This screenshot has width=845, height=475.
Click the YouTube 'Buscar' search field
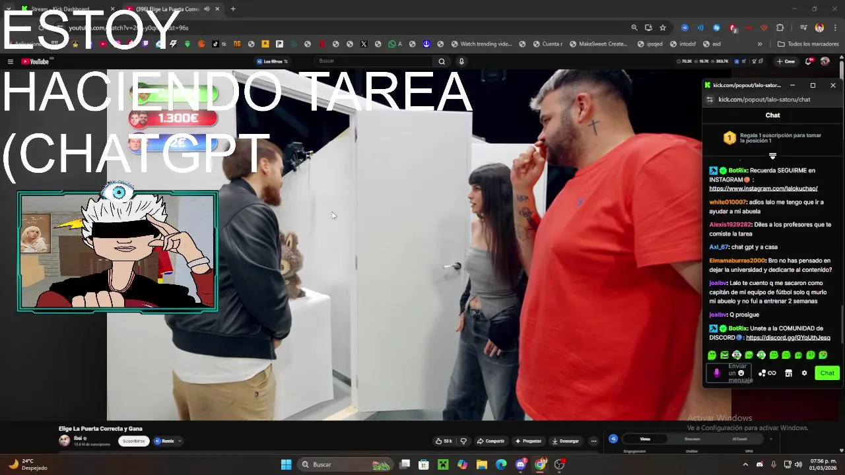[x=373, y=61]
